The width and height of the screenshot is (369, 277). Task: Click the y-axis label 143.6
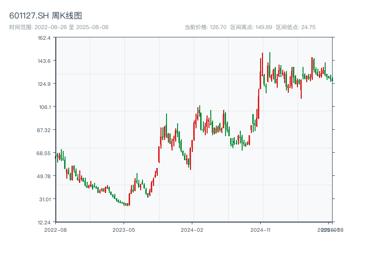tap(44, 61)
